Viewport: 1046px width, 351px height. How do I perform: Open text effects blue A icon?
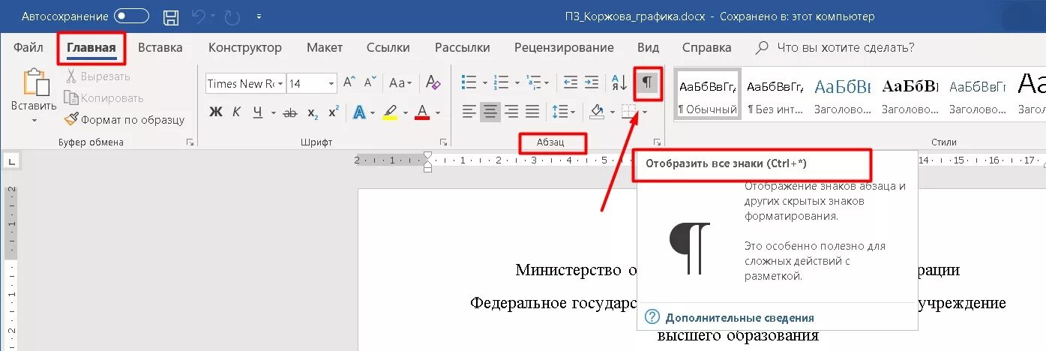coord(359,112)
